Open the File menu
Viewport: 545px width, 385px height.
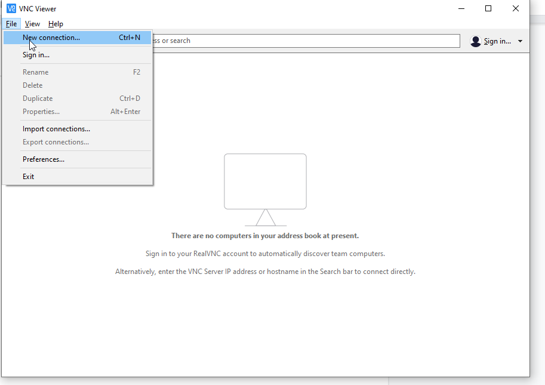point(11,24)
